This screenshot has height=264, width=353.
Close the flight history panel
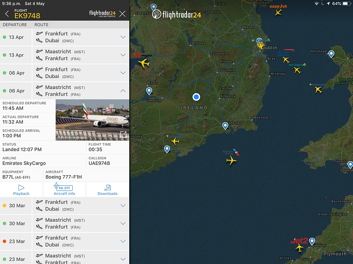coord(122,14)
